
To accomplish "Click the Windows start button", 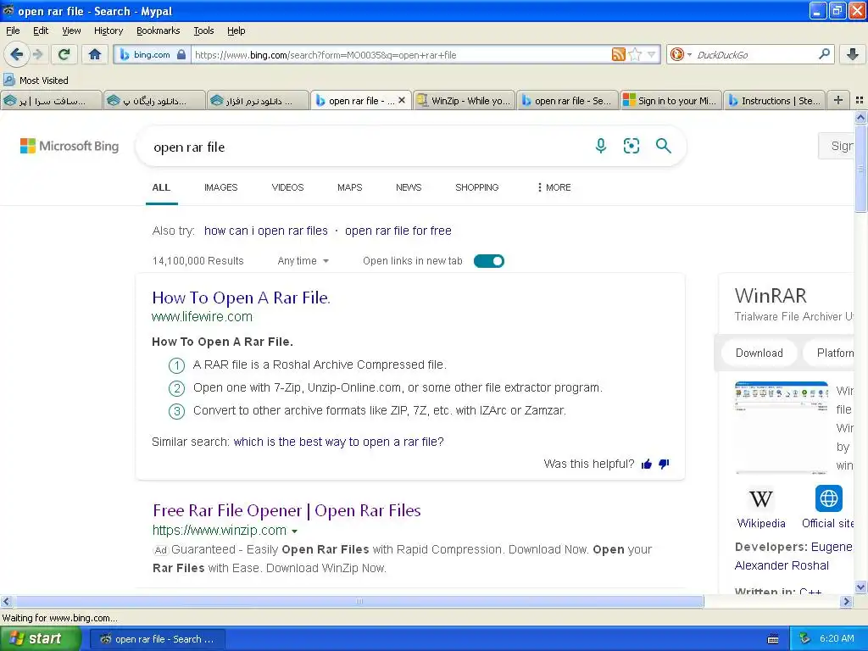I will point(41,639).
